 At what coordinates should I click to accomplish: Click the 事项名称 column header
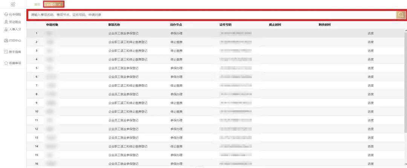point(114,25)
